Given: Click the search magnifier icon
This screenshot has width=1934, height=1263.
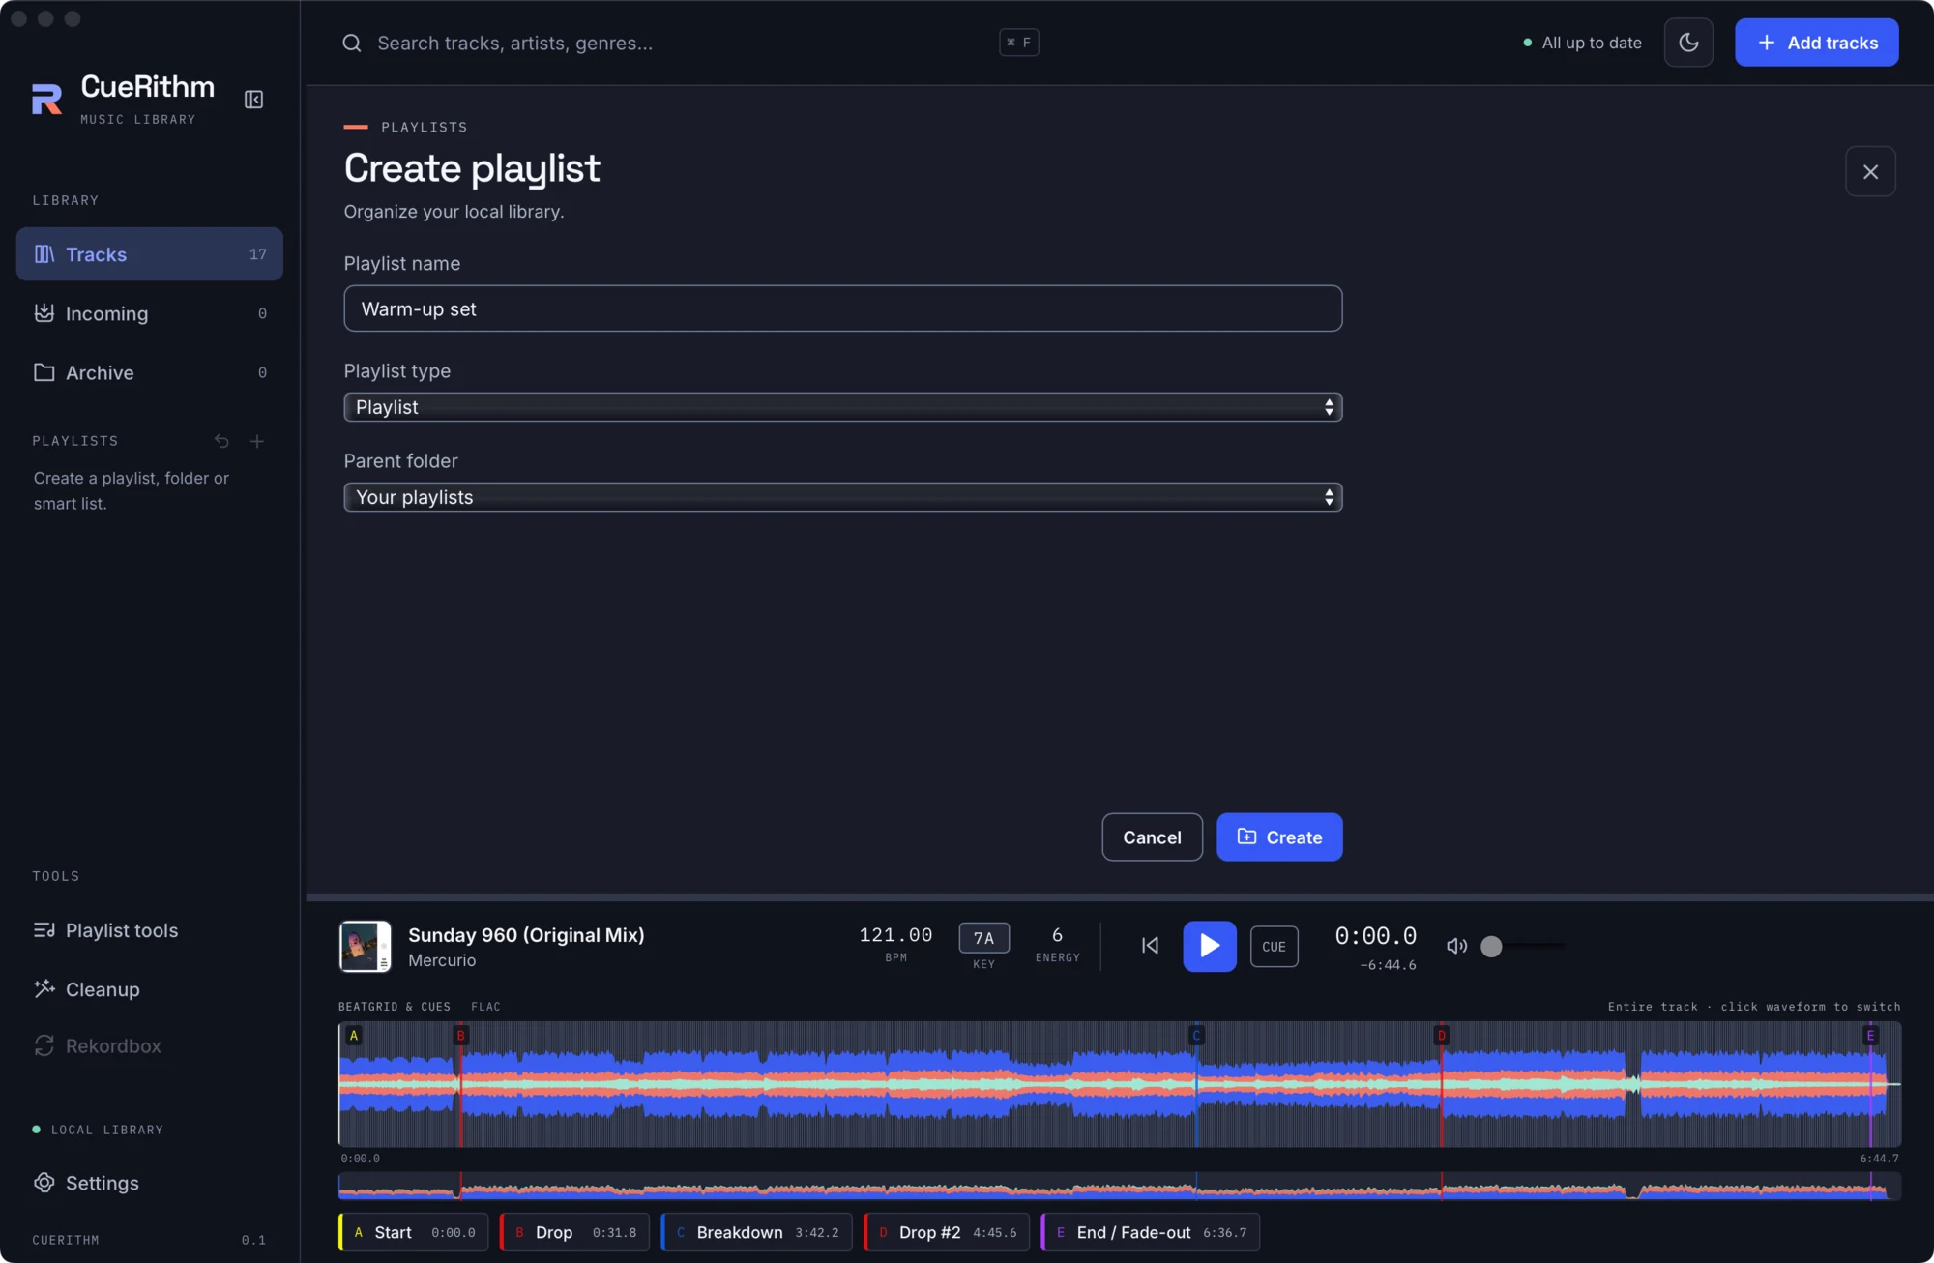Looking at the screenshot, I should point(352,43).
